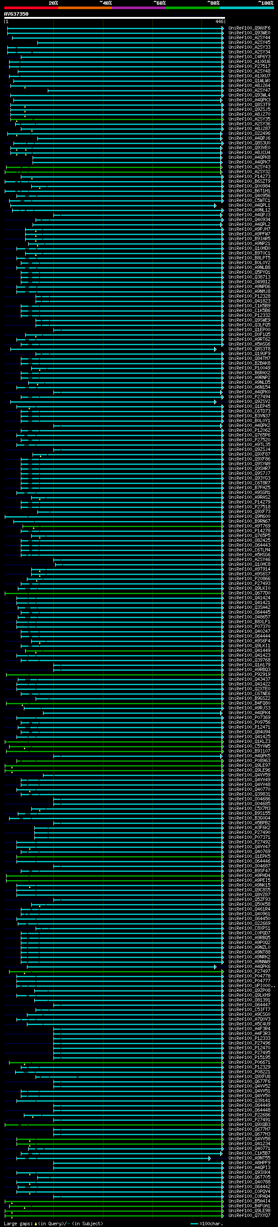The width and height of the screenshot is (278, 1227).
Task: Click hit label UniRef100_P12062
Action: click(x=249, y=430)
